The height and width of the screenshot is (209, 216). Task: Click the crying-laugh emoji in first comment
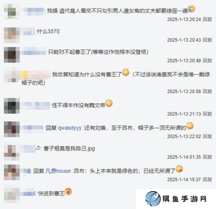192,9
